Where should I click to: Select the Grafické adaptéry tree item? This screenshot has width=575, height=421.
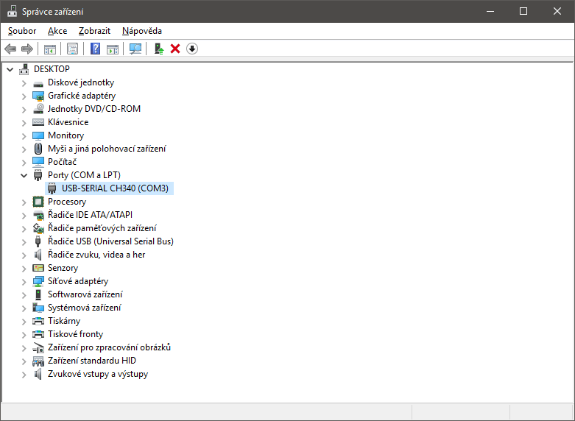81,96
